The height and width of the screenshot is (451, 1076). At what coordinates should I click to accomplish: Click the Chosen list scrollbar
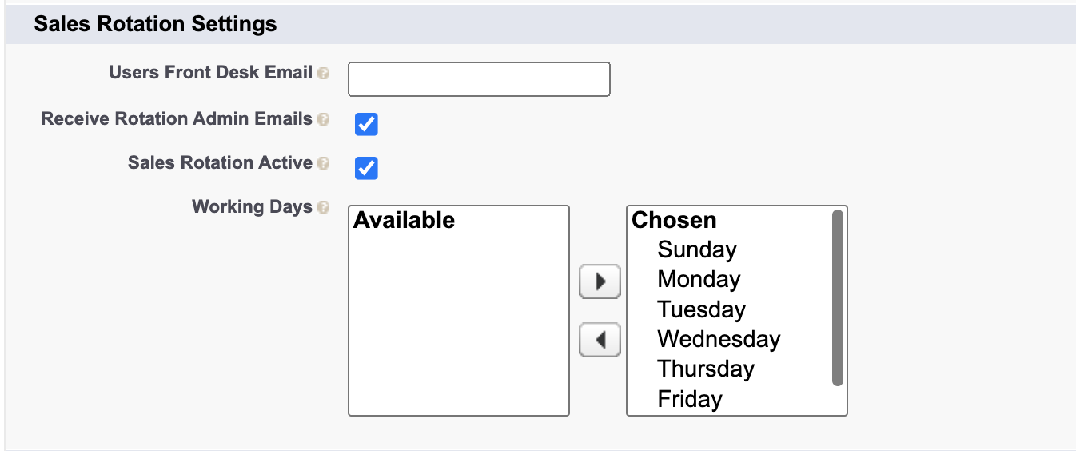pos(837,297)
